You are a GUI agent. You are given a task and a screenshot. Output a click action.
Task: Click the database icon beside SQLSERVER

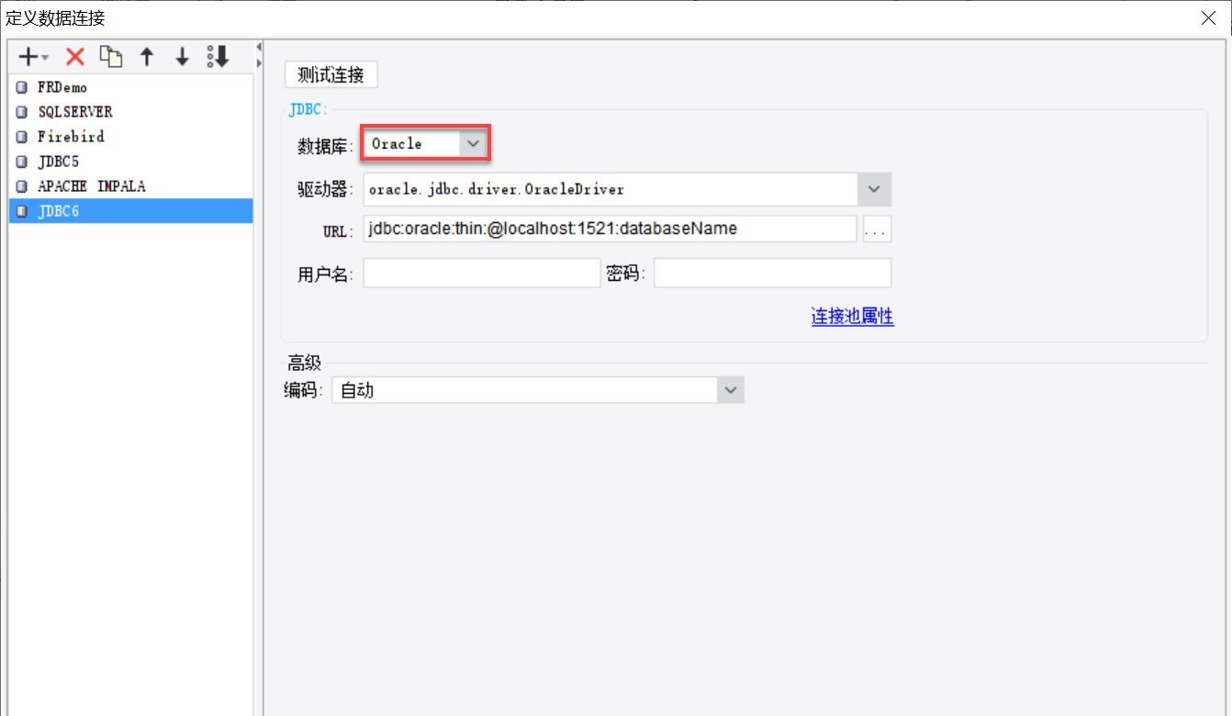tap(22, 113)
